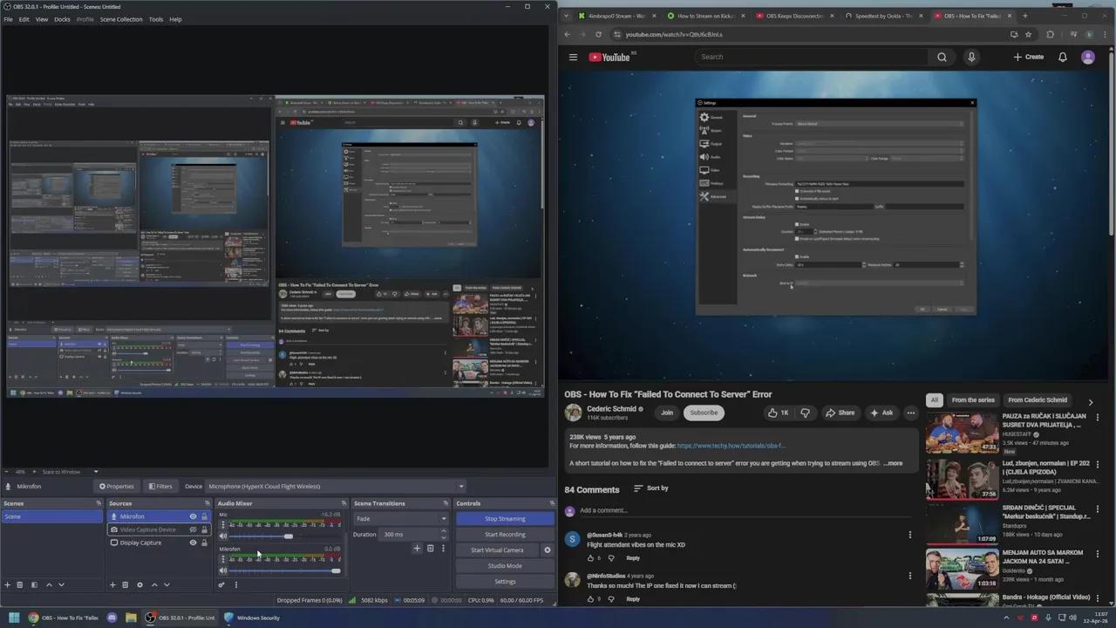1116x628 pixels.
Task: Open virtual camera settings gear icon
Action: (547, 550)
